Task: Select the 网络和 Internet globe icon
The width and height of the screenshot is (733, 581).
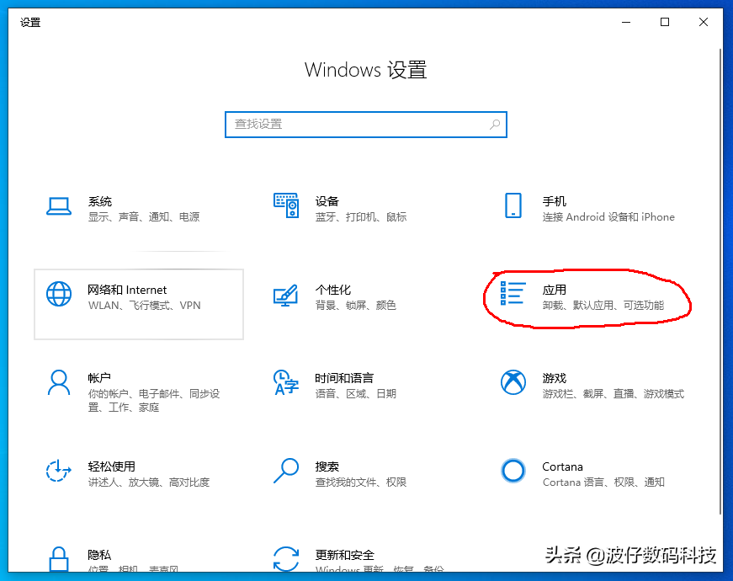Action: [x=58, y=294]
